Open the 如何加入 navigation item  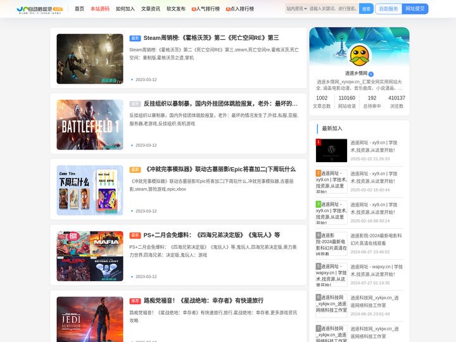pyautogui.click(x=125, y=9)
